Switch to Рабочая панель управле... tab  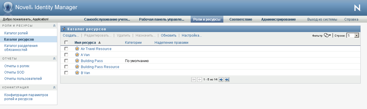pyautogui.click(x=162, y=19)
